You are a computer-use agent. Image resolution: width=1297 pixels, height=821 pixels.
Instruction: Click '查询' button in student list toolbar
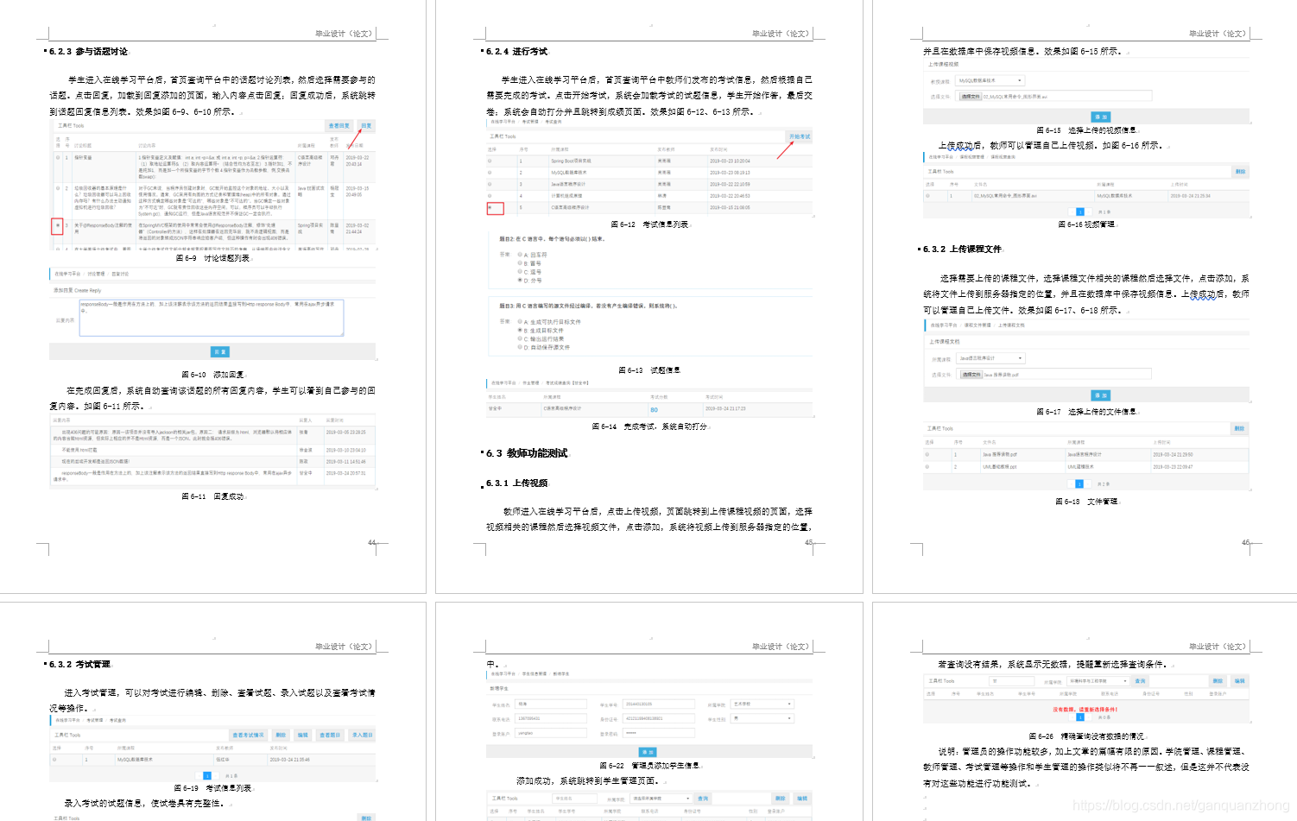703,799
